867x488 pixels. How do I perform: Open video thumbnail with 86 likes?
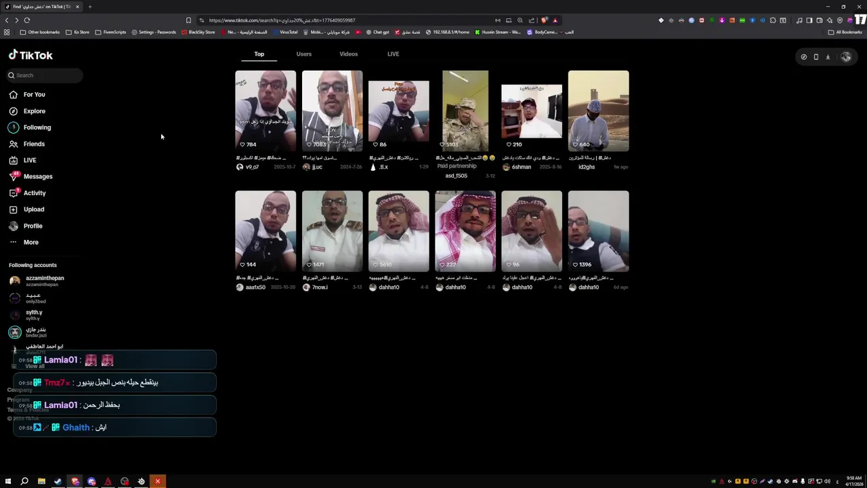398,110
